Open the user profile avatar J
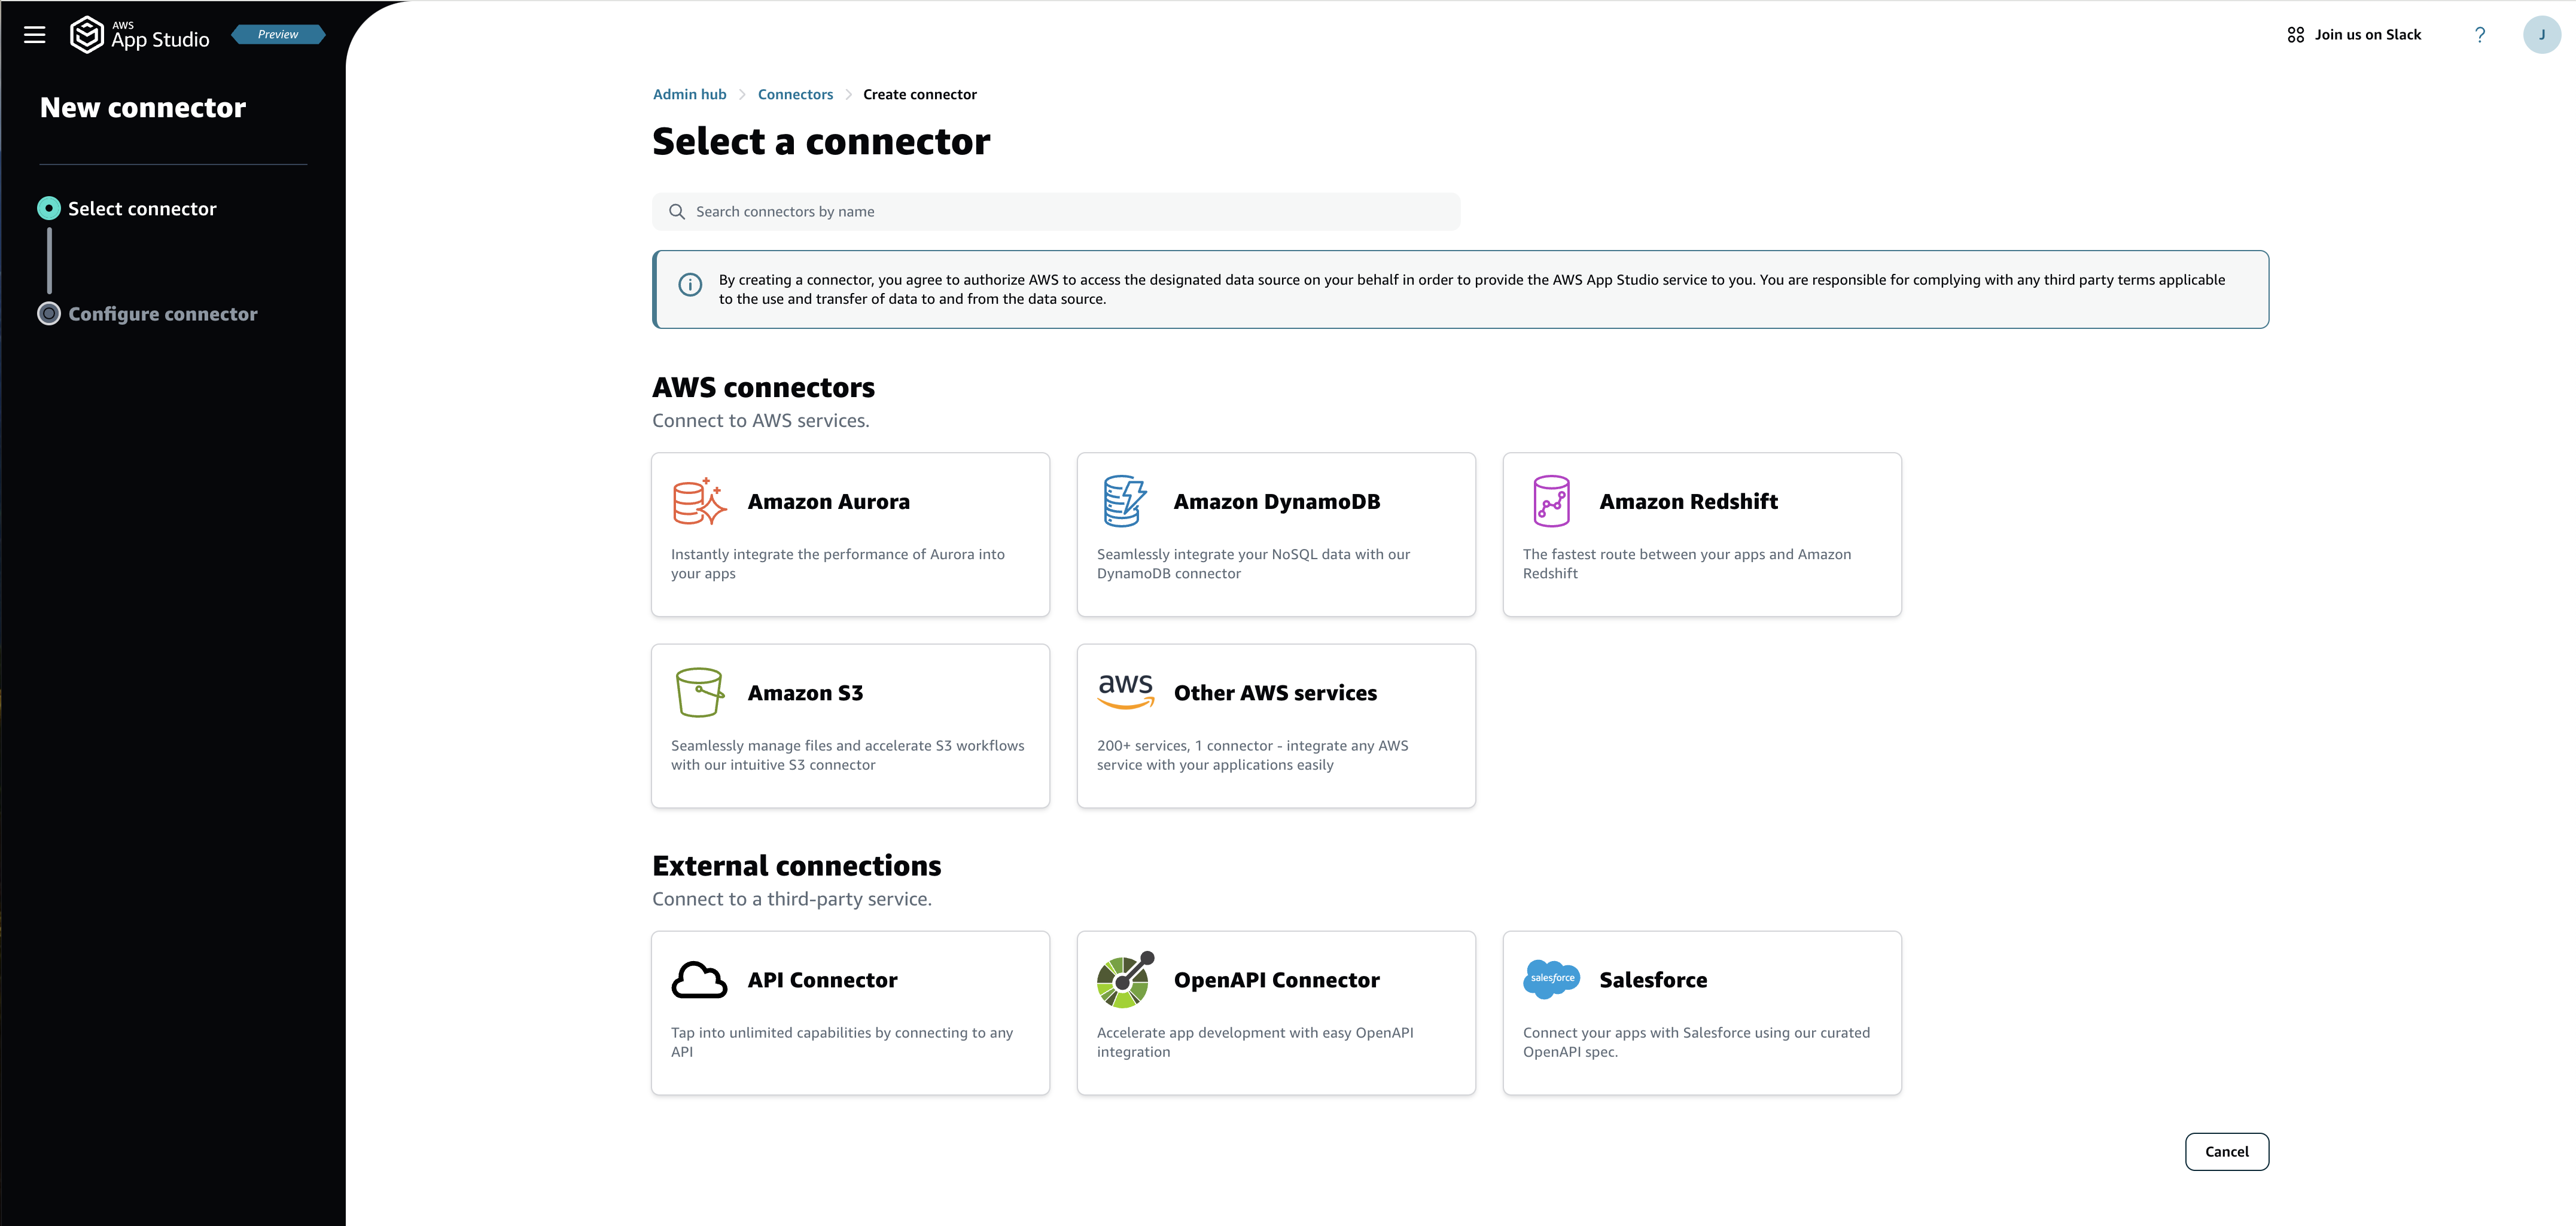This screenshot has width=2576, height=1226. 2542,35
